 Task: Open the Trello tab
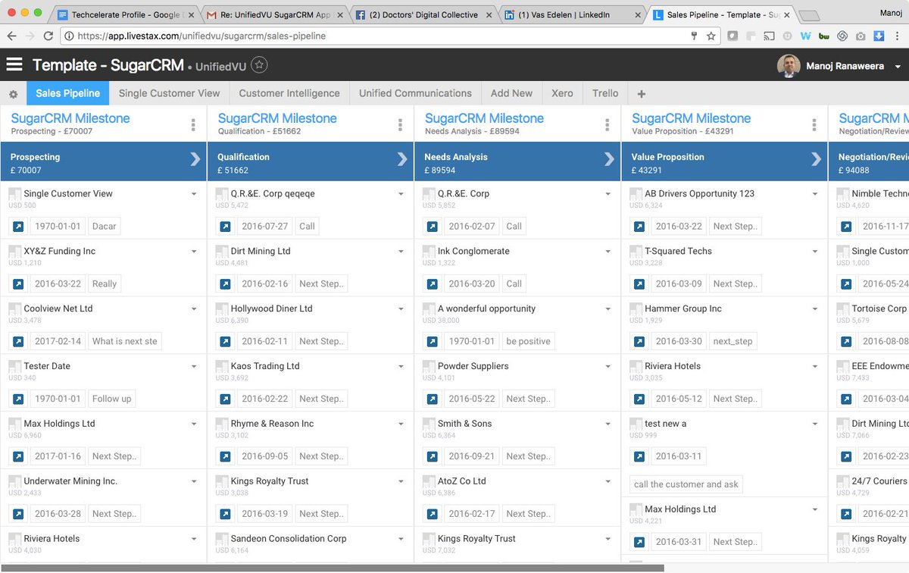[x=605, y=93]
